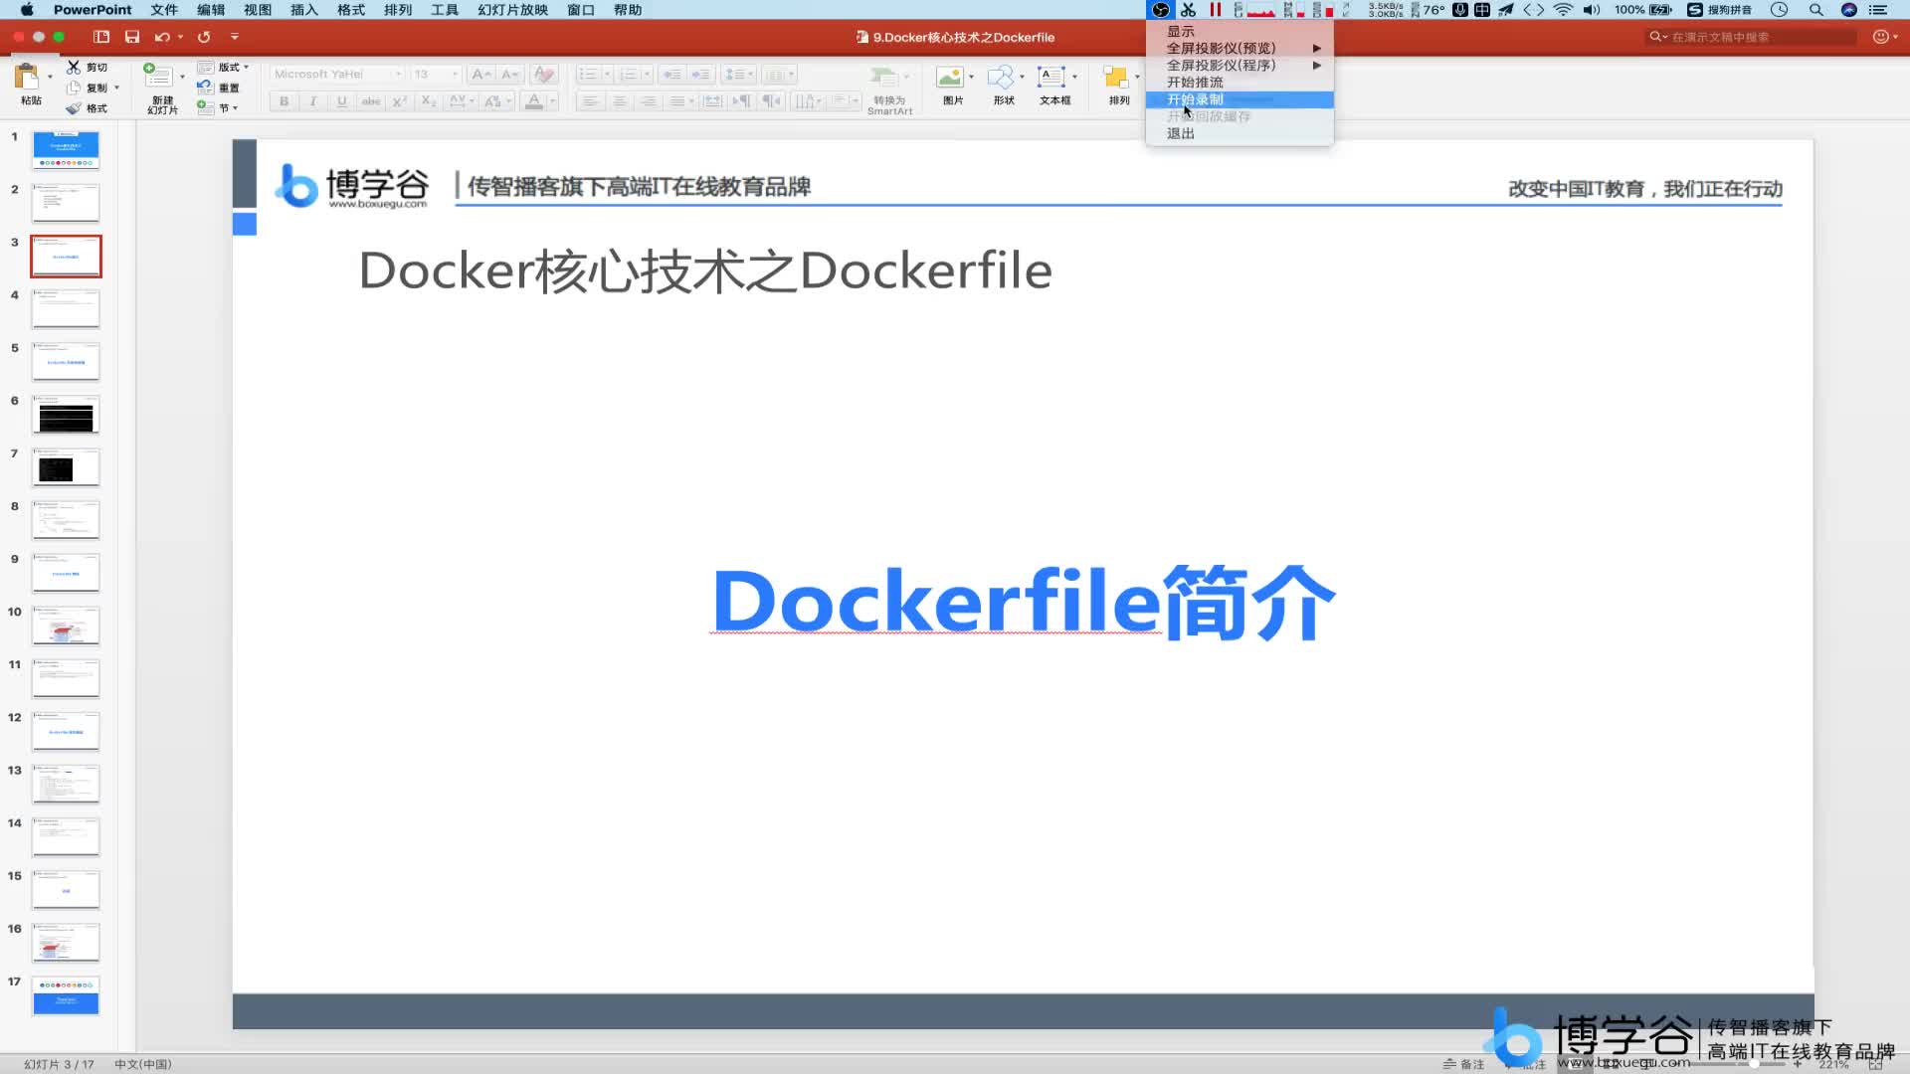
Task: Click the clear formatting icon
Action: pyautogui.click(x=543, y=75)
